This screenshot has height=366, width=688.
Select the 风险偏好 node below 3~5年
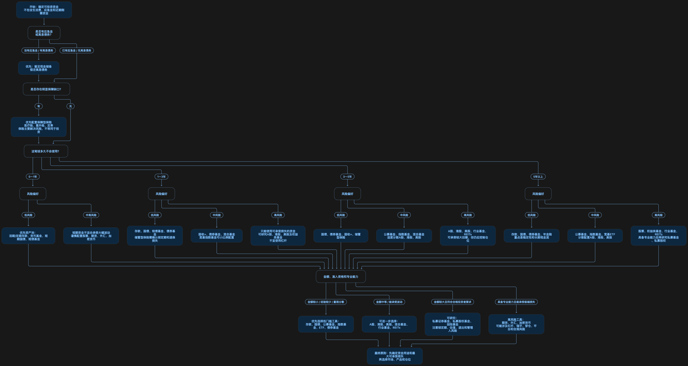(x=347, y=194)
